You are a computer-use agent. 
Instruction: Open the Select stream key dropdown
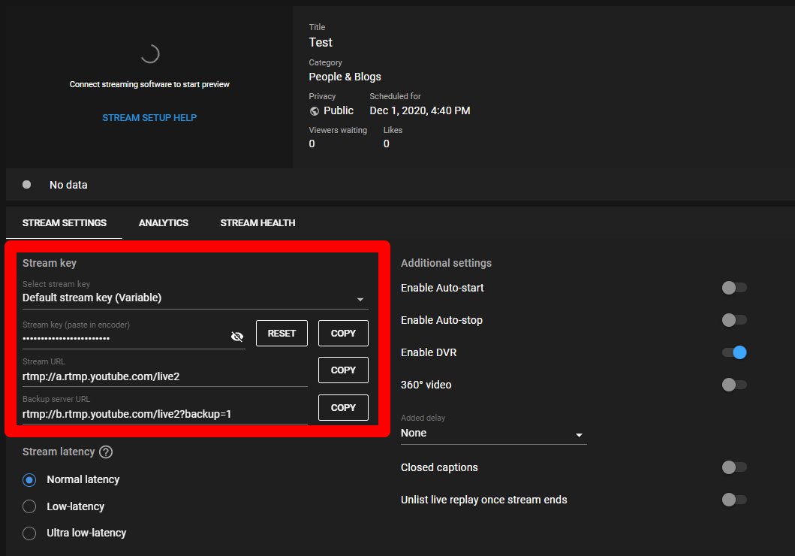(x=195, y=298)
